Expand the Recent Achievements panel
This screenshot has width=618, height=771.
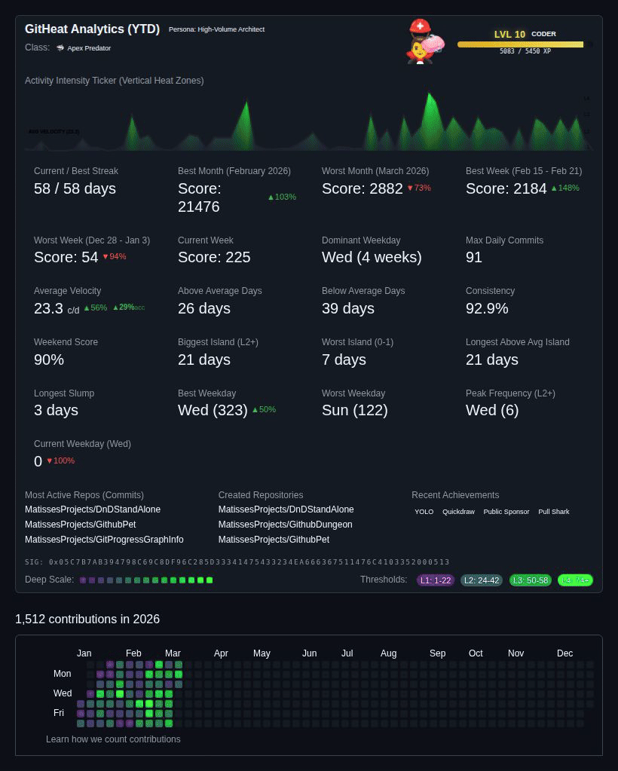click(x=455, y=495)
